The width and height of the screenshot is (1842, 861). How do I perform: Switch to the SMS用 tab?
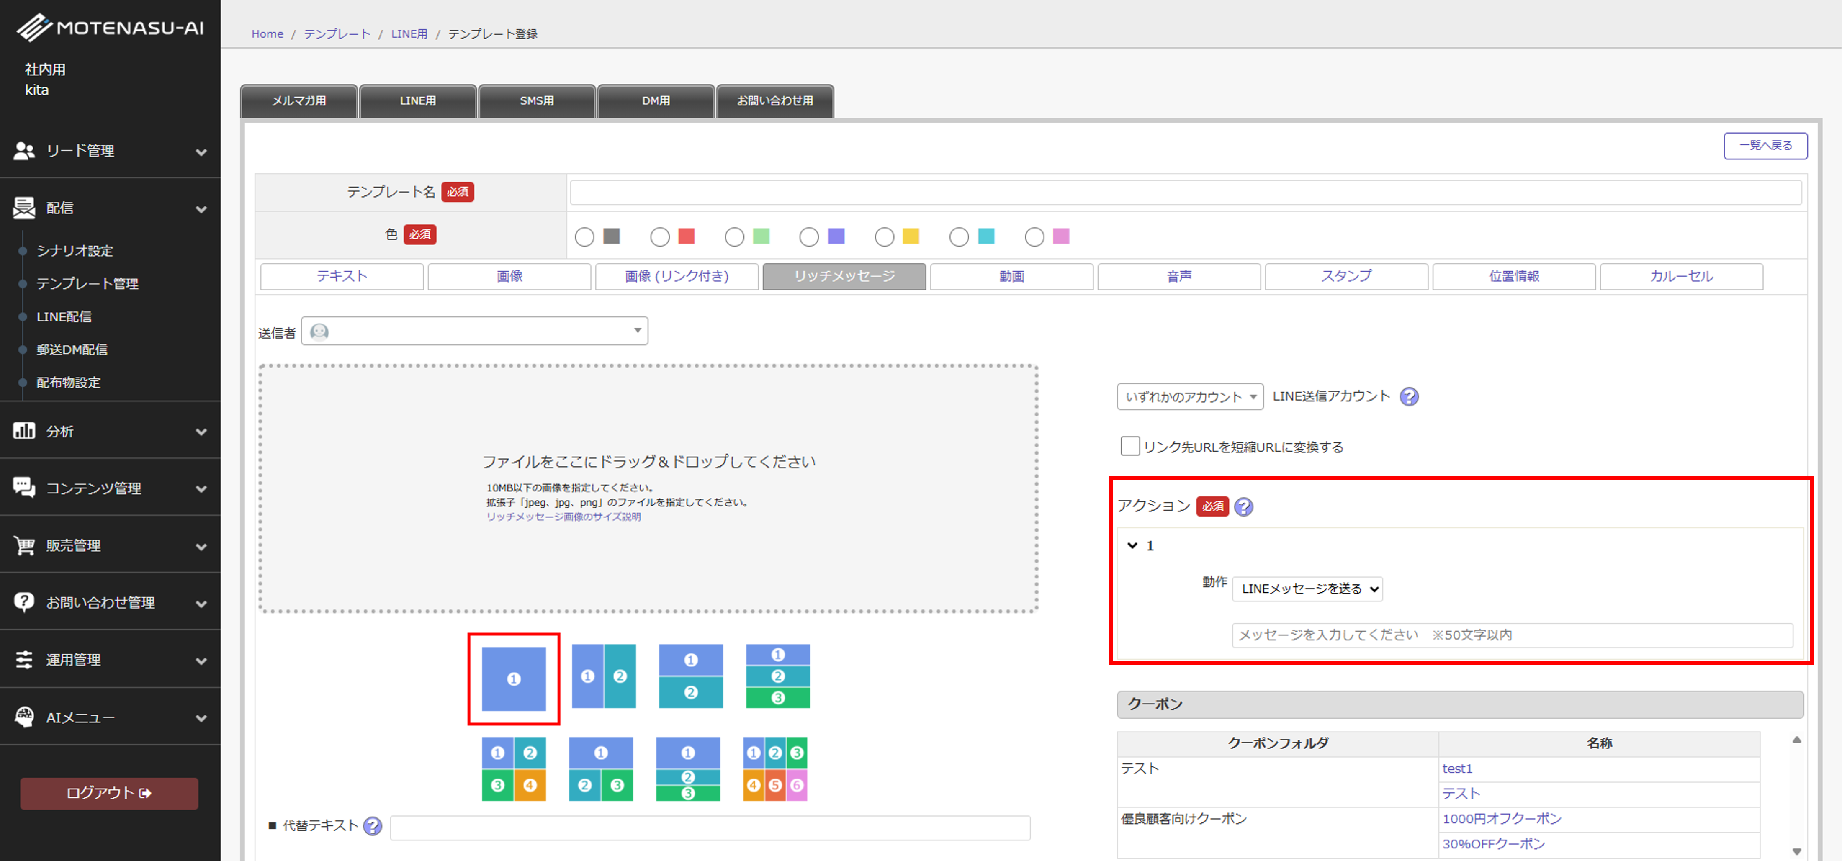(536, 101)
